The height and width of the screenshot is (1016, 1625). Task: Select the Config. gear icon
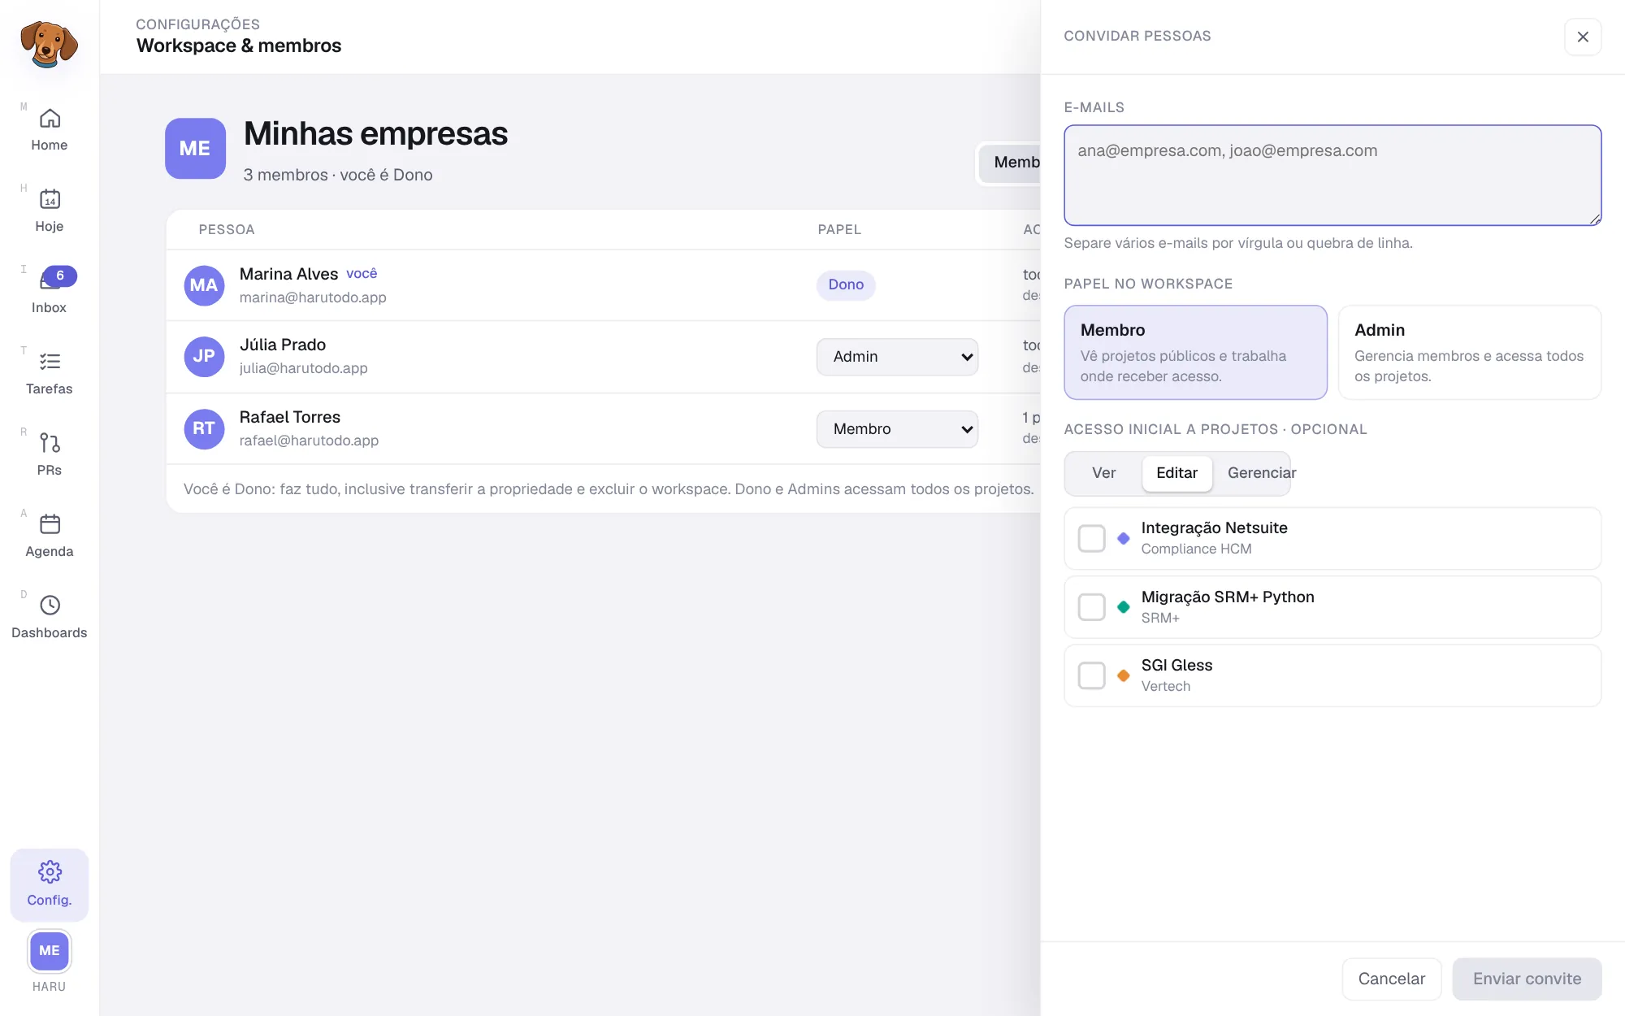pos(50,884)
